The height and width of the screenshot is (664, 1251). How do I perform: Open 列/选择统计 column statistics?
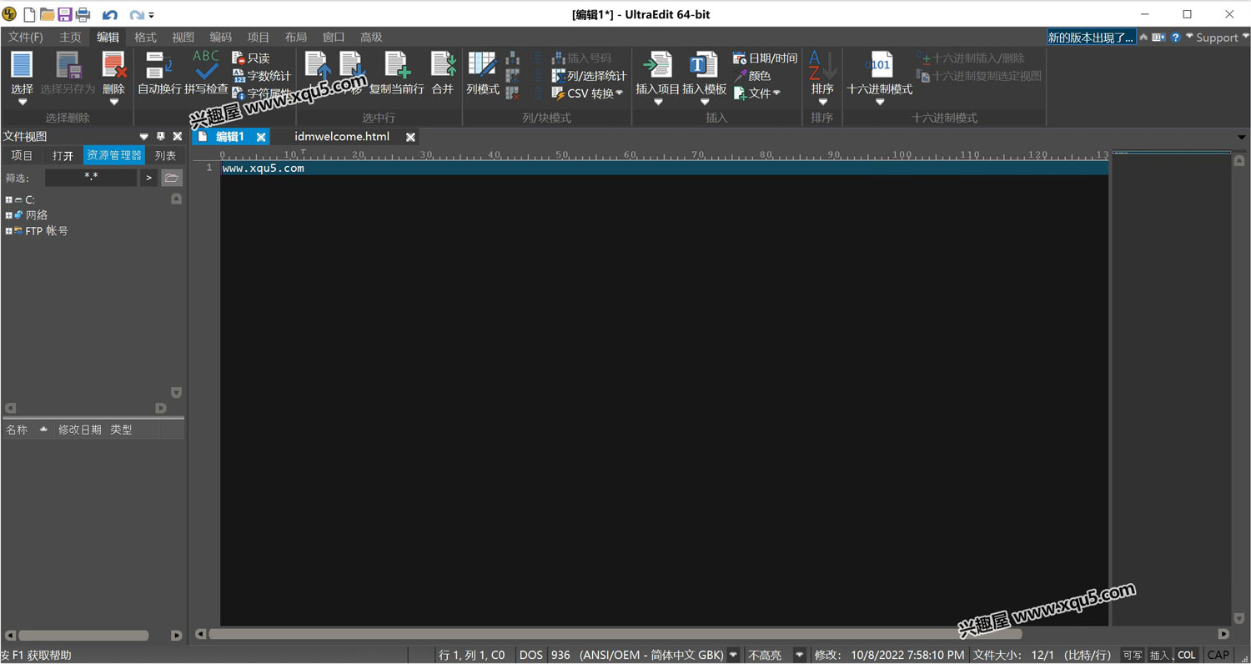point(589,76)
